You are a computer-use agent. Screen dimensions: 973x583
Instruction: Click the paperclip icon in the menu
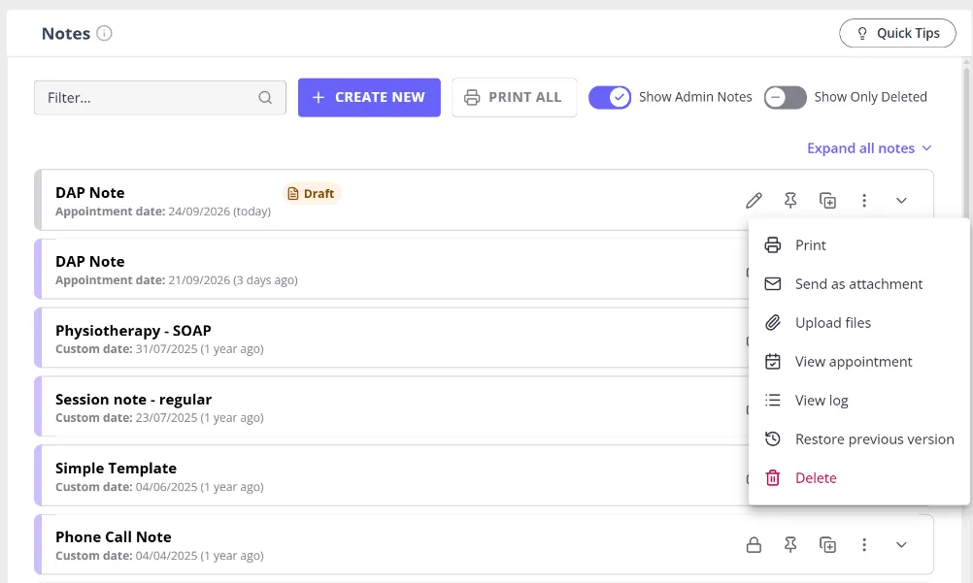click(773, 322)
